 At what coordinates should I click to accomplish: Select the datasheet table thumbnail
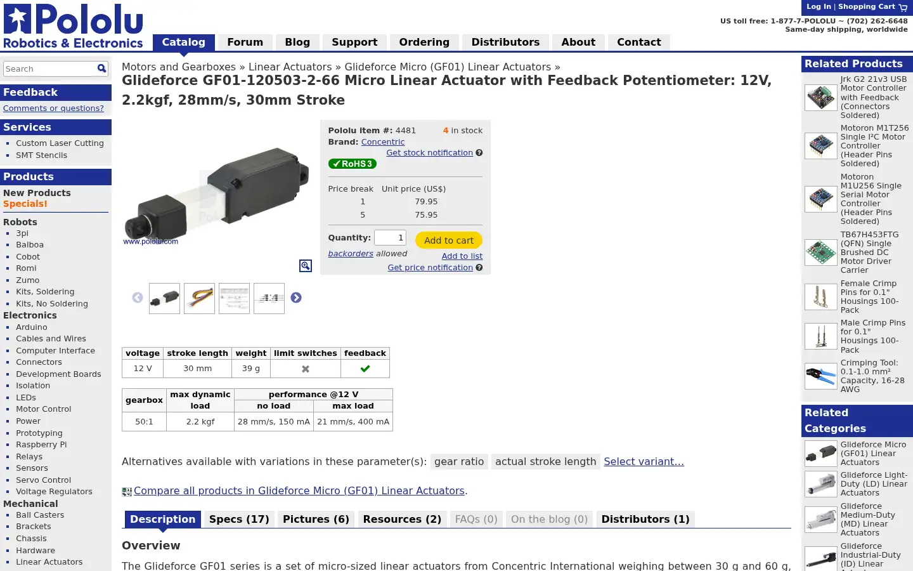[234, 298]
